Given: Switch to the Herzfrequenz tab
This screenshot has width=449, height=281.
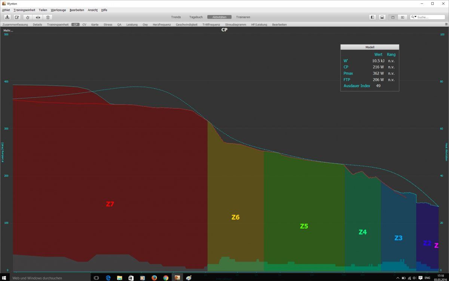Looking at the screenshot, I should (x=162, y=25).
